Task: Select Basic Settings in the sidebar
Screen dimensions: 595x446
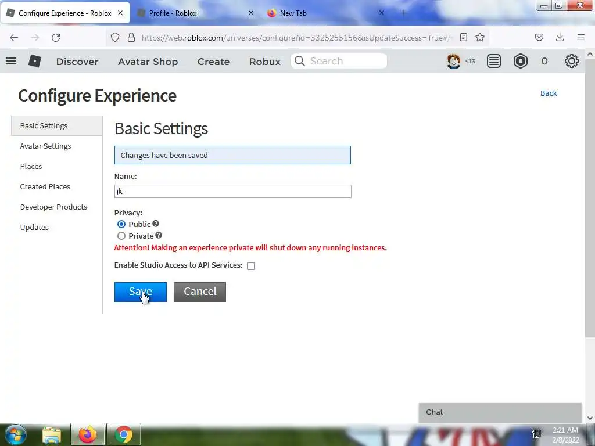Action: click(57, 125)
